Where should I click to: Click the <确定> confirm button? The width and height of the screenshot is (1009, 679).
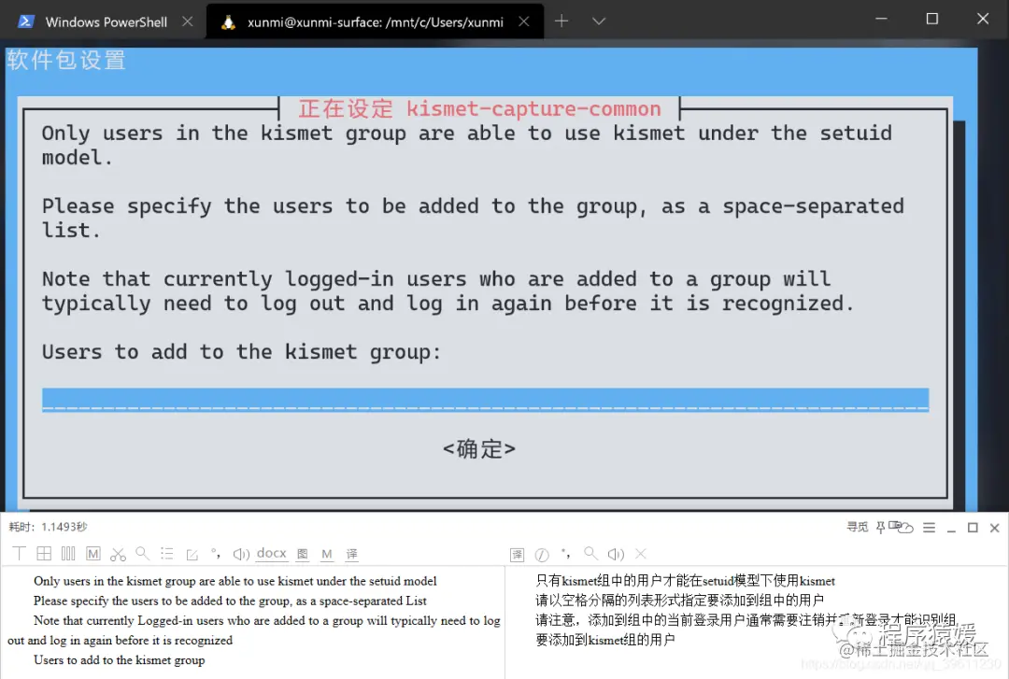click(x=478, y=448)
